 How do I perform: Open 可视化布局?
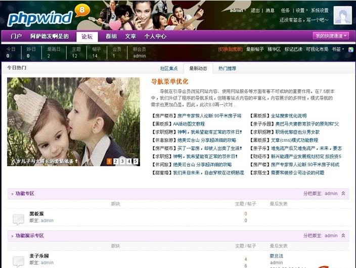pos(317,49)
